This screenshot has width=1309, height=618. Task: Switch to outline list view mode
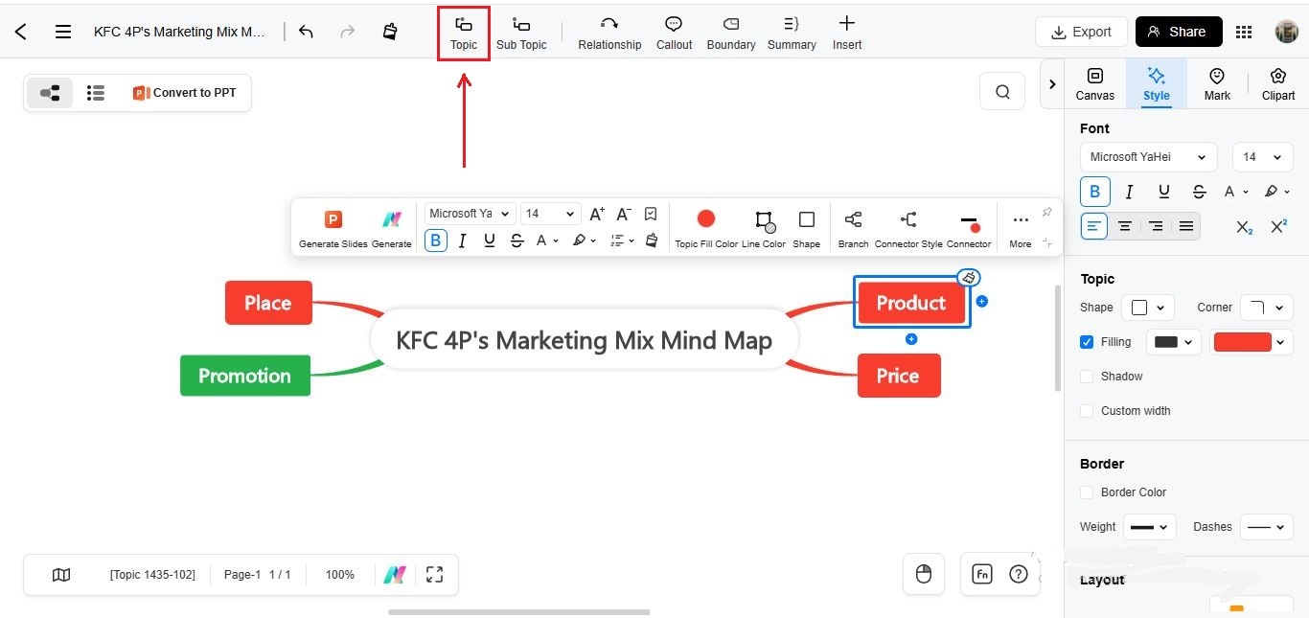click(95, 93)
